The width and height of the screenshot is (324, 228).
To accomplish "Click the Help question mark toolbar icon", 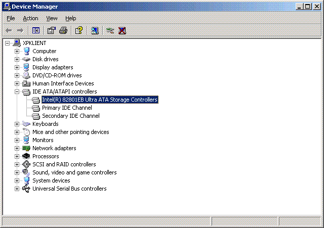I will click(79, 31).
